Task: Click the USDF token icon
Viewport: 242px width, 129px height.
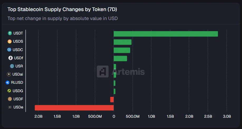Action: coord(10,99)
